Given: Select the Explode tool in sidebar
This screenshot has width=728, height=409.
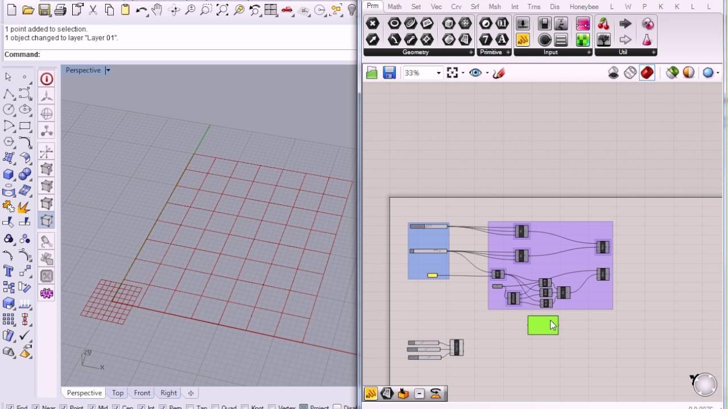Looking at the screenshot, I should [24, 206].
